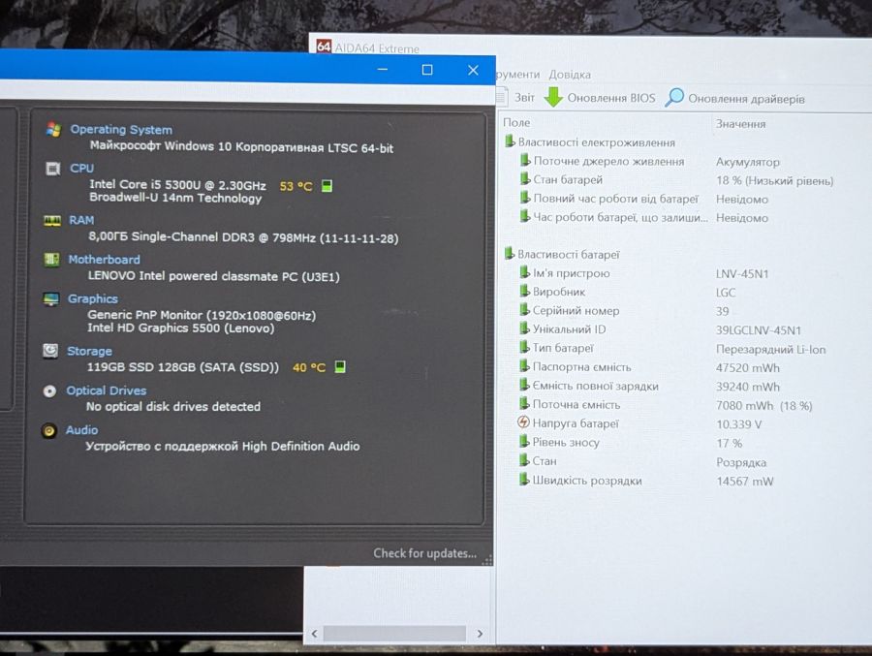Click the value 39240 mWh
Viewport: 872px width, 656px height.
748,387
